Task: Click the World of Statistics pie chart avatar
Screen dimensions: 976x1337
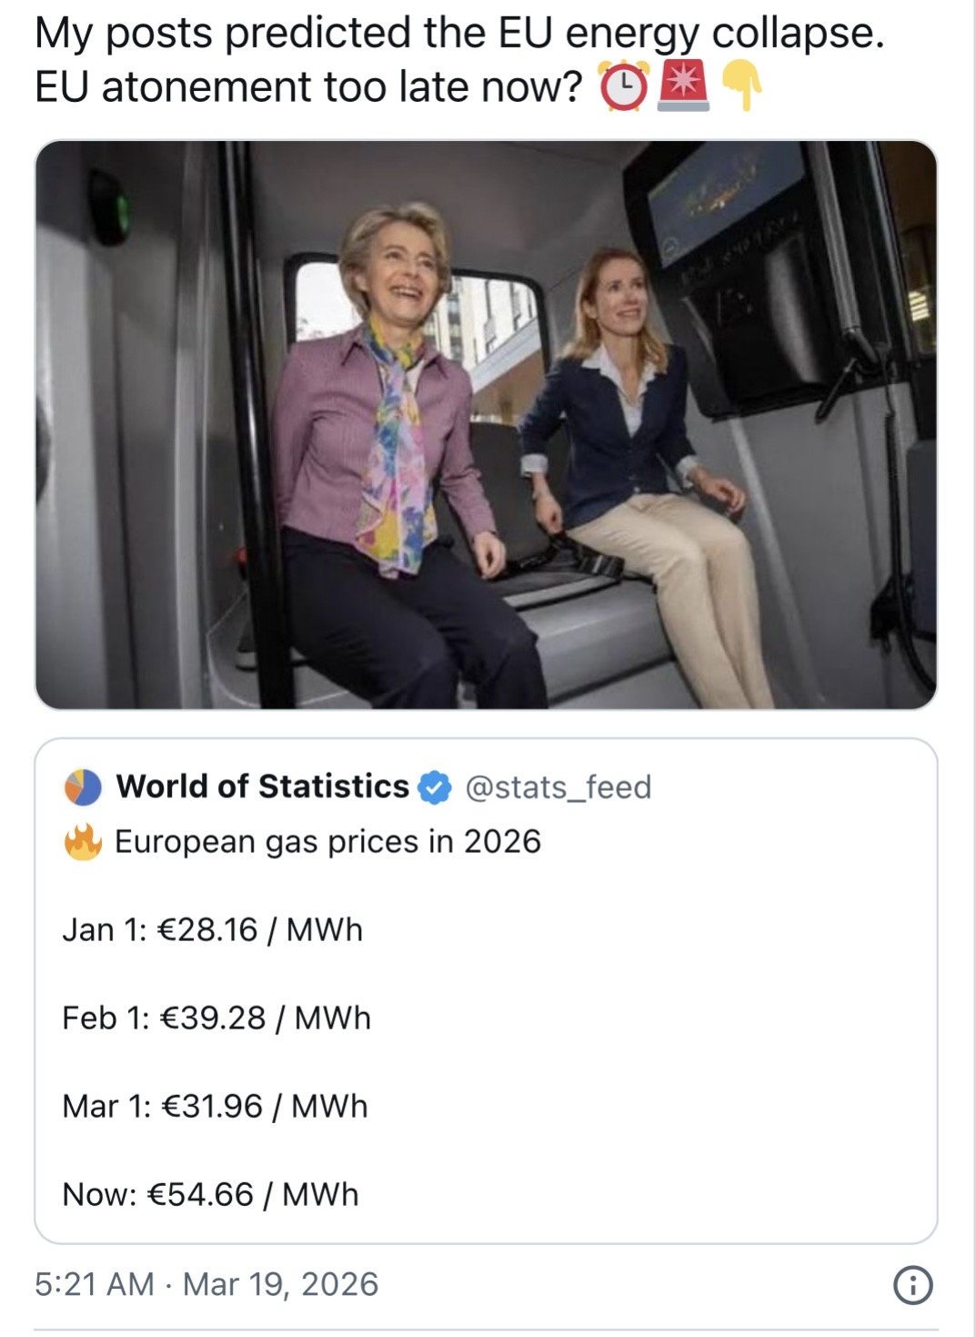Action: pyautogui.click(x=83, y=787)
